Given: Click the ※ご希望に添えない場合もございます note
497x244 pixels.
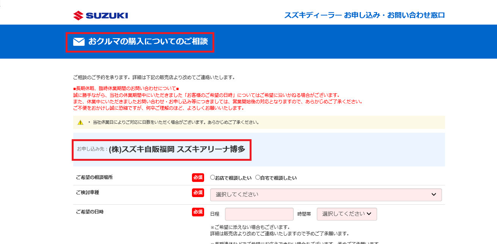Looking at the screenshot, I should pos(250,227).
